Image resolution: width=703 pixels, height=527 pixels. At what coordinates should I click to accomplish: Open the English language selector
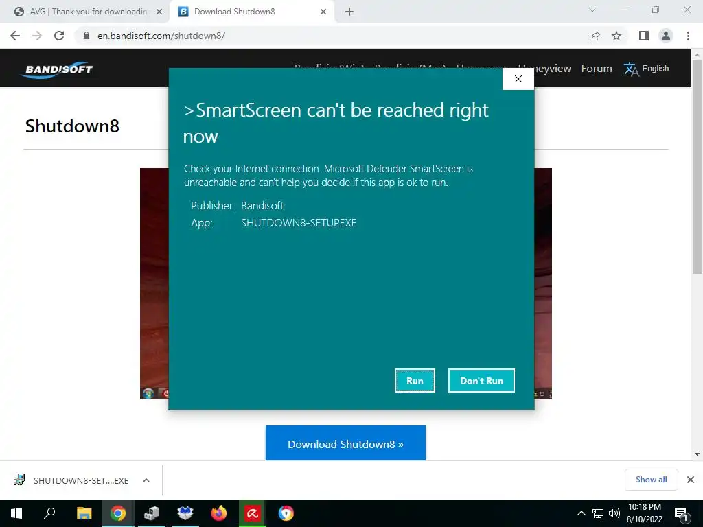click(x=655, y=69)
